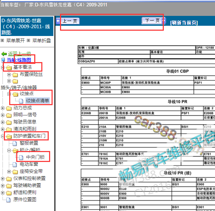
Task: Select 仪表和控制装置 tree item
Action: coord(29,178)
